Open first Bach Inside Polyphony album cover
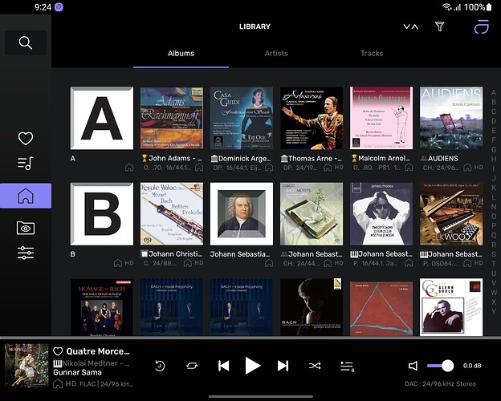The height and width of the screenshot is (401, 501). [x=172, y=307]
